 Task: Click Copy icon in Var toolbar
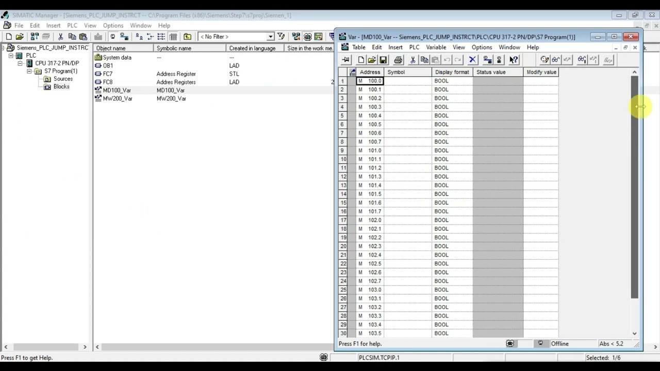coord(424,60)
